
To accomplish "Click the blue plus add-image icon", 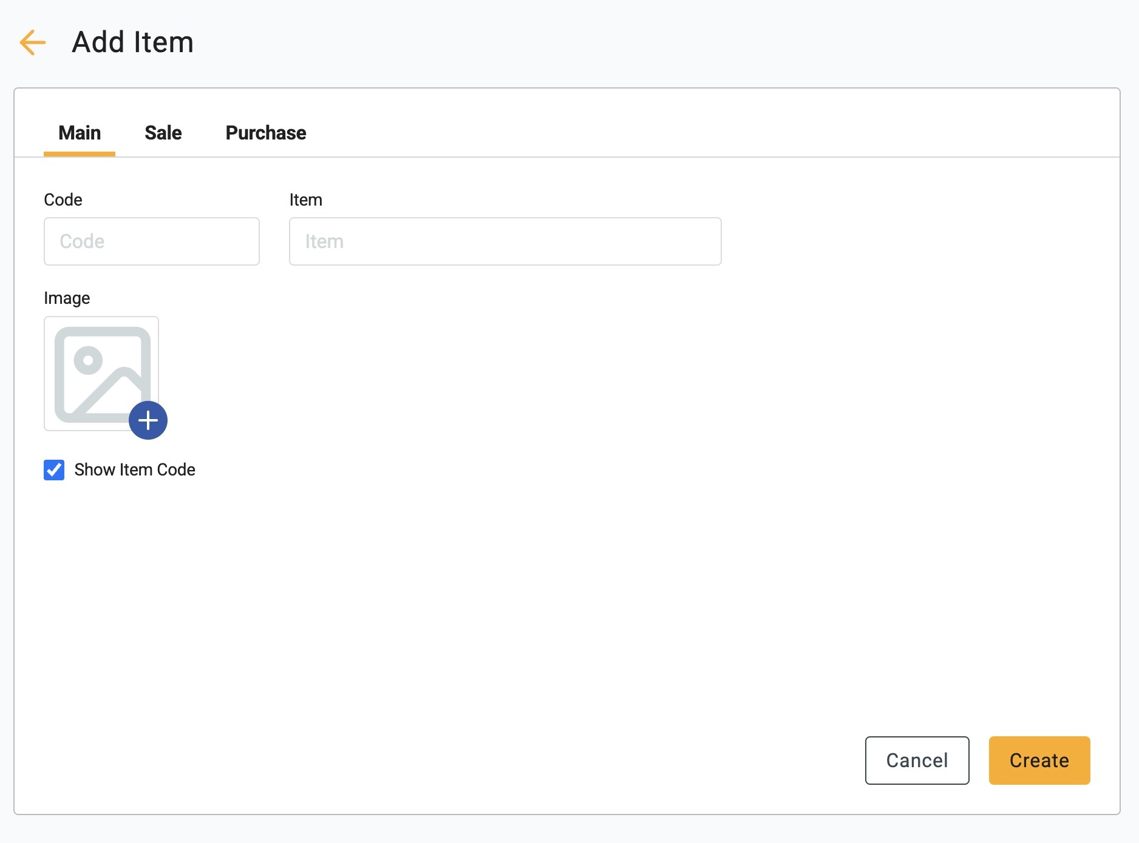I will (x=148, y=420).
